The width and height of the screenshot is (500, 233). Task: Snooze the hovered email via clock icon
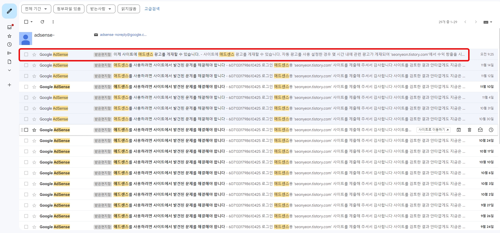491,130
